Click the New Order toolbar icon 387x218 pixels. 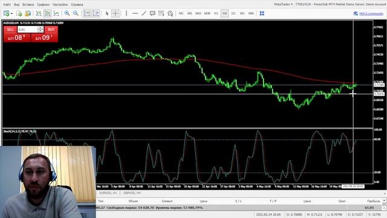(6, 13)
